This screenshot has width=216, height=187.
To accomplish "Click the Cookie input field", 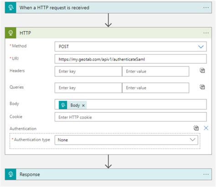I will coord(131,117).
